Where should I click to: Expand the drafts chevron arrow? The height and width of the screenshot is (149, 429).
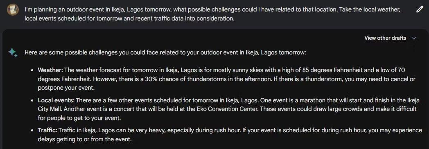[x=414, y=38]
